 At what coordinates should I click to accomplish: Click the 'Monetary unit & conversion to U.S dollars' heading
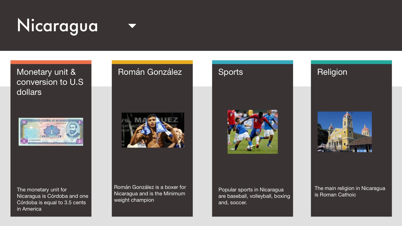click(x=50, y=82)
